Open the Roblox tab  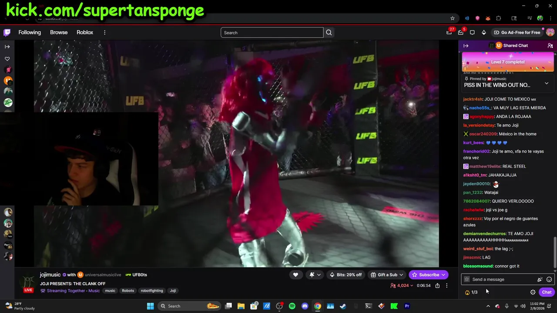(x=85, y=33)
